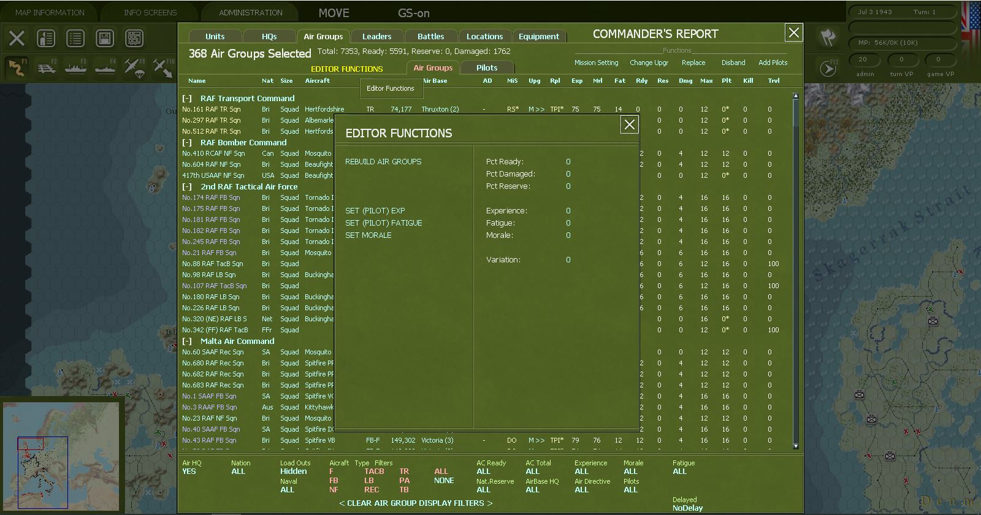Switch to the HQs tab

point(269,36)
